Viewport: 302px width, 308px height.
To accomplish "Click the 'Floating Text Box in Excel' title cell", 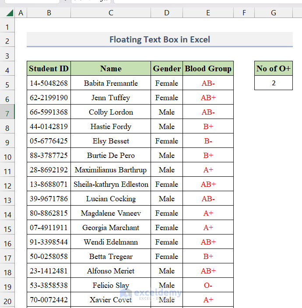I will pos(159,40).
